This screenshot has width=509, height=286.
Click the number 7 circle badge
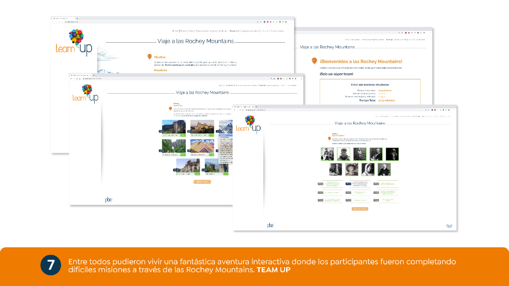coord(50,265)
